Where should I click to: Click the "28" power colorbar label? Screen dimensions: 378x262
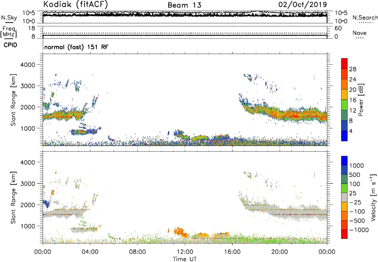click(352, 69)
